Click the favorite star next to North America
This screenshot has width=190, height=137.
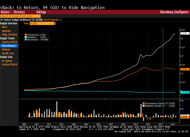point(61,20)
